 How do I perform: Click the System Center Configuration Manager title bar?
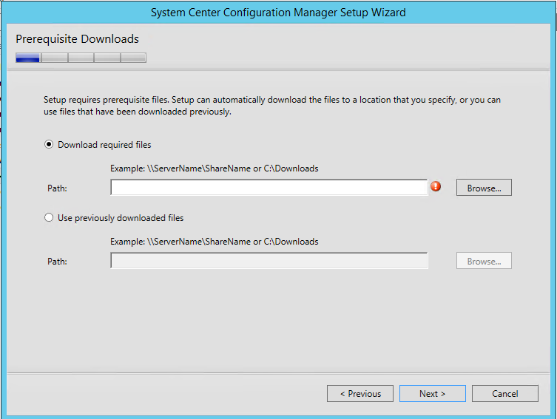(278, 13)
